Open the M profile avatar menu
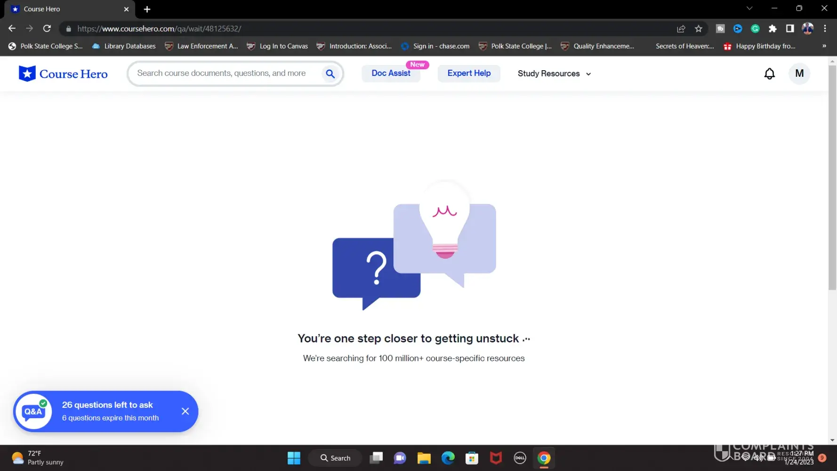 click(x=799, y=73)
